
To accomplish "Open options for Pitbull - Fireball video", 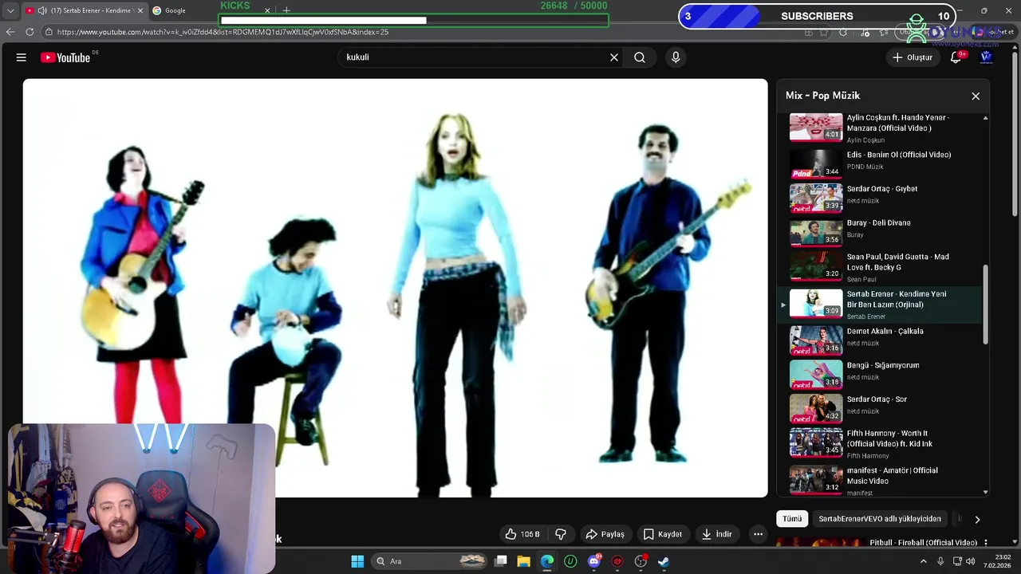I will pyautogui.click(x=985, y=543).
